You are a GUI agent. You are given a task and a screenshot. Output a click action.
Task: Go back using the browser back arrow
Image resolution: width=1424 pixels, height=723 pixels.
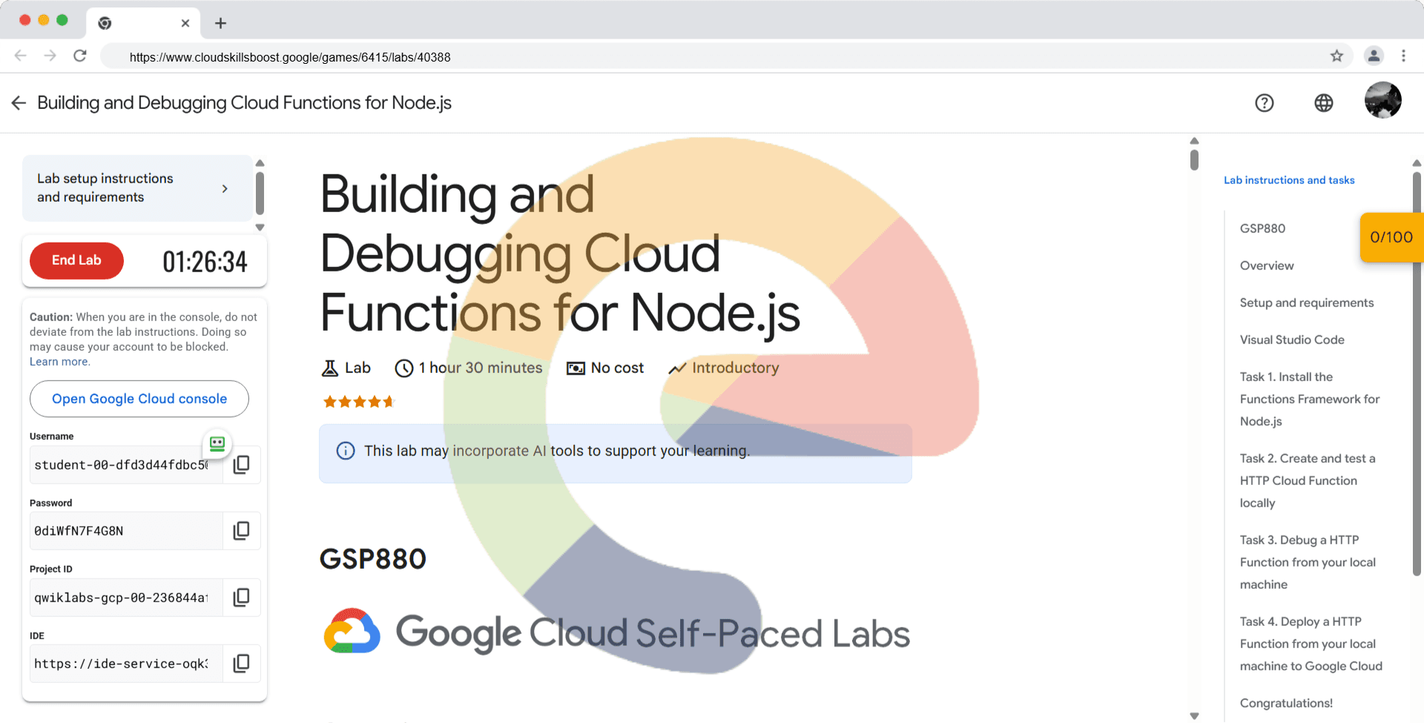[x=21, y=56]
